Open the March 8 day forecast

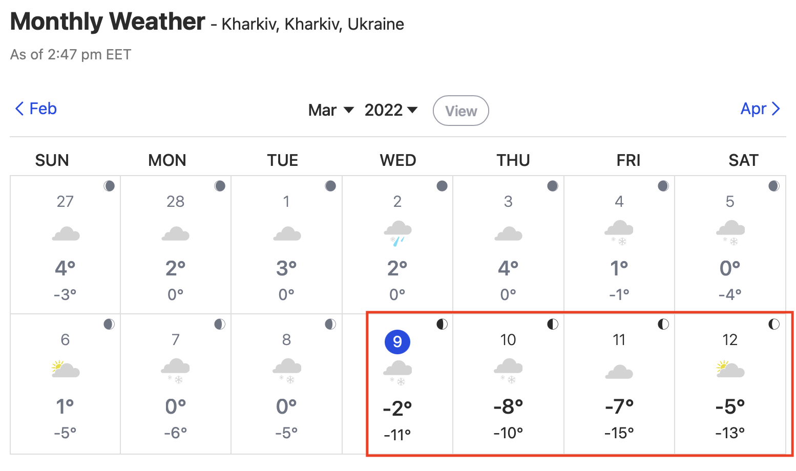coord(287,384)
